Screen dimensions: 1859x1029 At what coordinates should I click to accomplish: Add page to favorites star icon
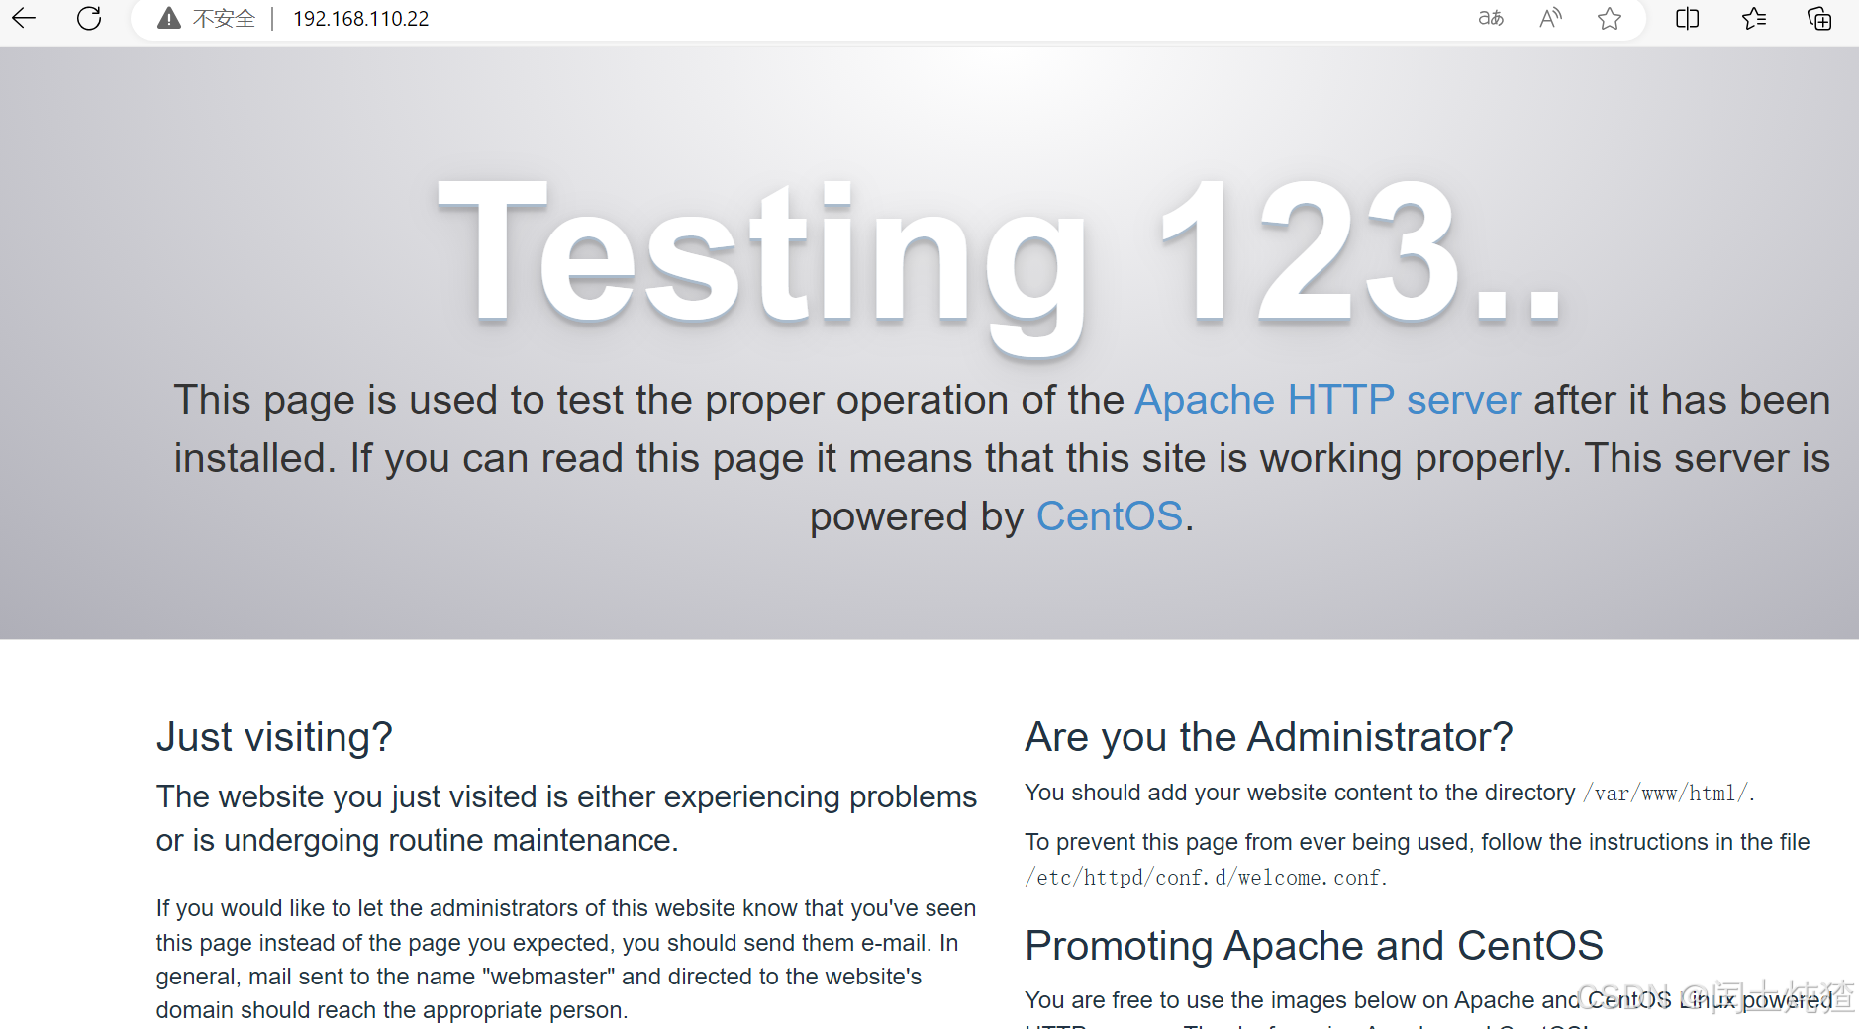(x=1610, y=18)
